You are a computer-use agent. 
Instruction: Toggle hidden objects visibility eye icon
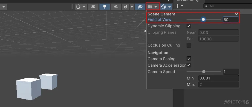[x=140, y=7]
